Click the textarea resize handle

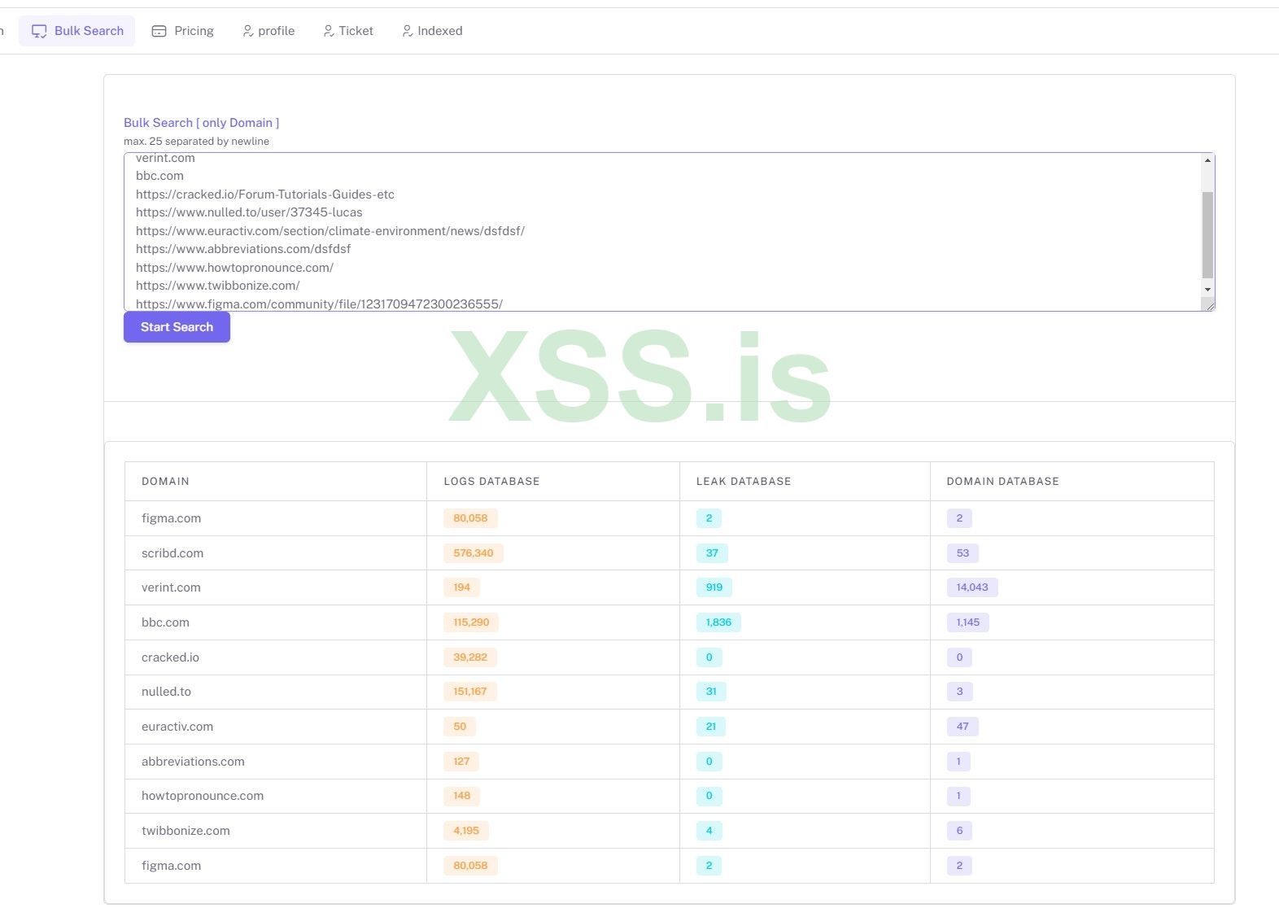1210,306
